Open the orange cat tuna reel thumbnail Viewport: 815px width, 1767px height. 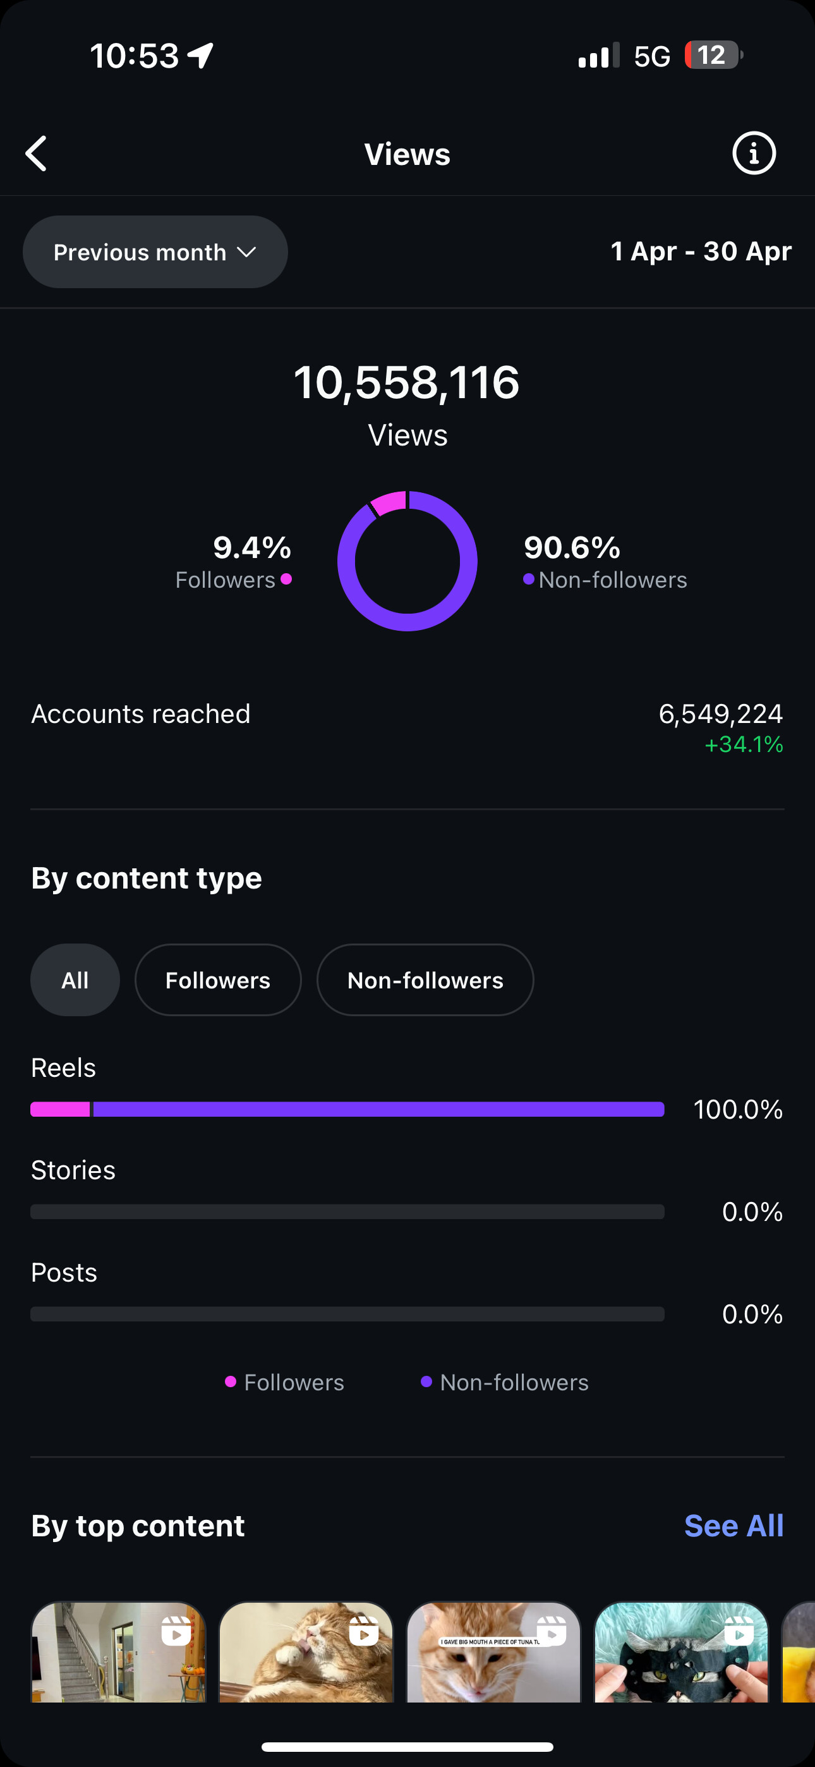(x=494, y=1652)
